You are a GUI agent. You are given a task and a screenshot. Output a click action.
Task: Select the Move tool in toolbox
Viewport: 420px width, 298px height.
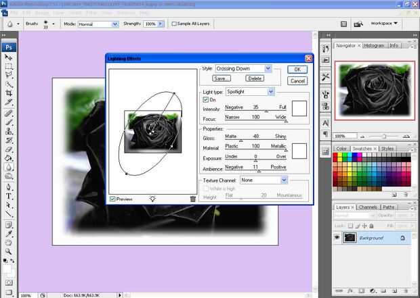click(8, 57)
